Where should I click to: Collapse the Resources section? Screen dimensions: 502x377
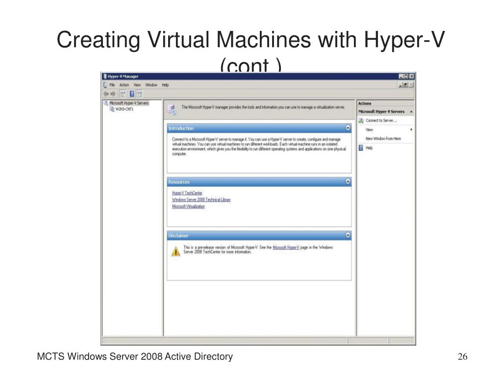pyautogui.click(x=348, y=182)
